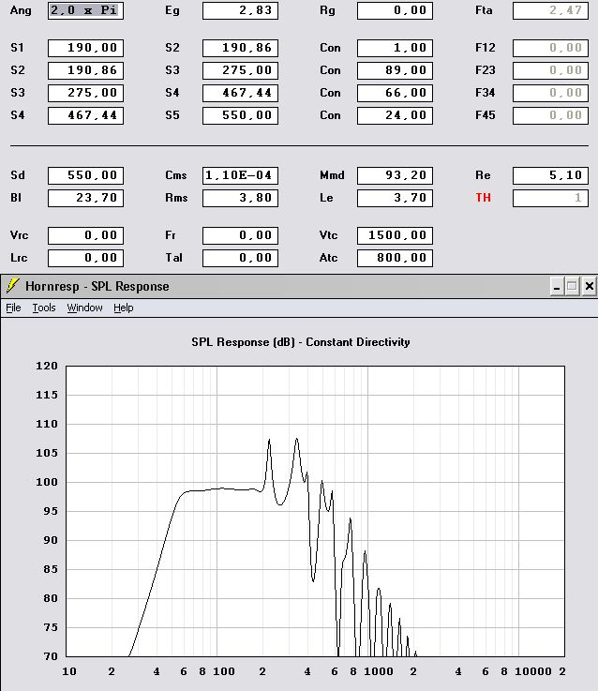Click the Con field with 1,00
The image size is (598, 691).
(x=395, y=48)
